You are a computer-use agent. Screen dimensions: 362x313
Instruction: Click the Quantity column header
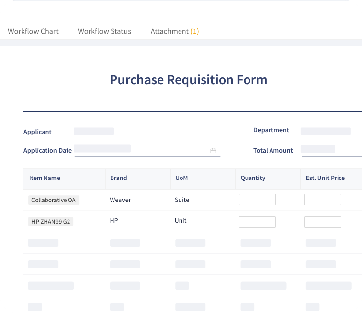pyautogui.click(x=252, y=178)
